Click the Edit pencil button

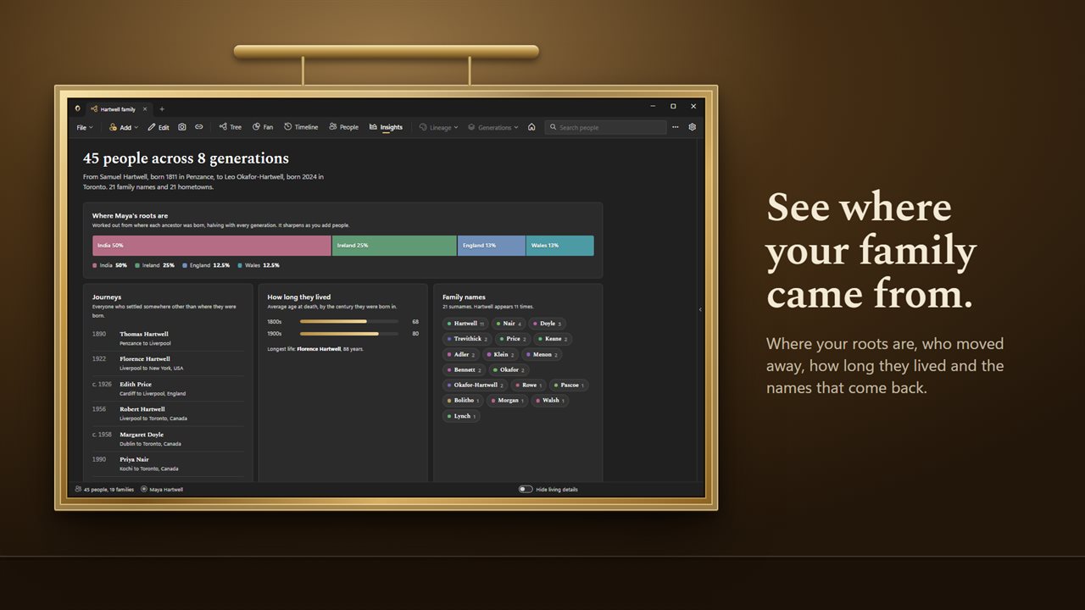coord(159,127)
